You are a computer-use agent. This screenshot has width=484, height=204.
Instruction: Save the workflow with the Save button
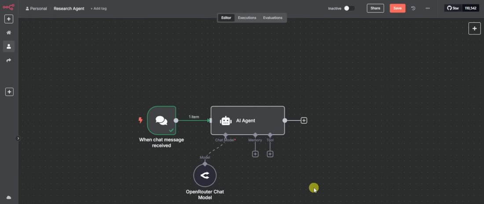397,8
